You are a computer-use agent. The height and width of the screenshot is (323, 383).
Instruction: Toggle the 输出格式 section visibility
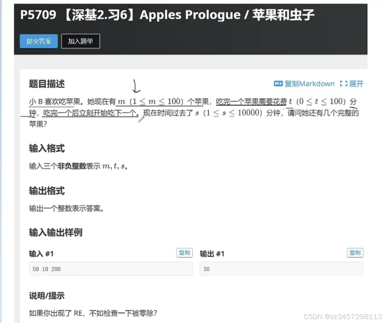(47, 191)
